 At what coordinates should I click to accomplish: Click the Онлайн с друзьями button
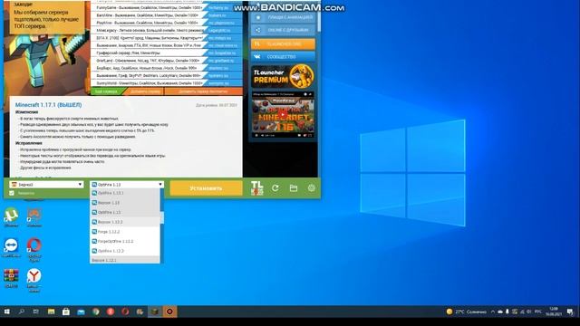click(283, 30)
